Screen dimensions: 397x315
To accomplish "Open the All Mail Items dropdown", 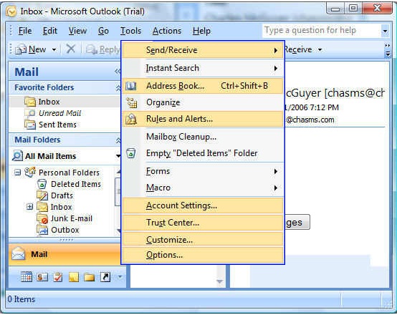I will click(x=118, y=156).
